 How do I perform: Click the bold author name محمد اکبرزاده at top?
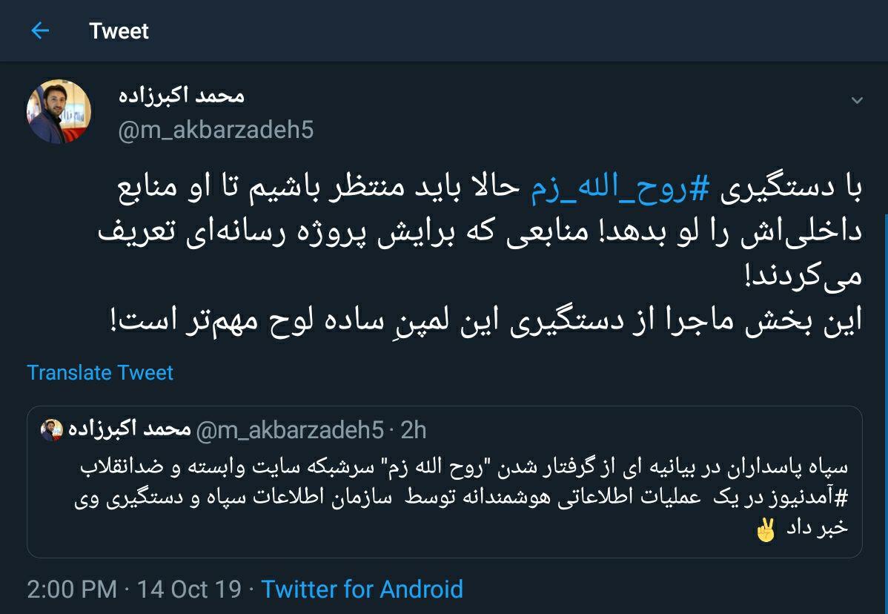pos(182,96)
